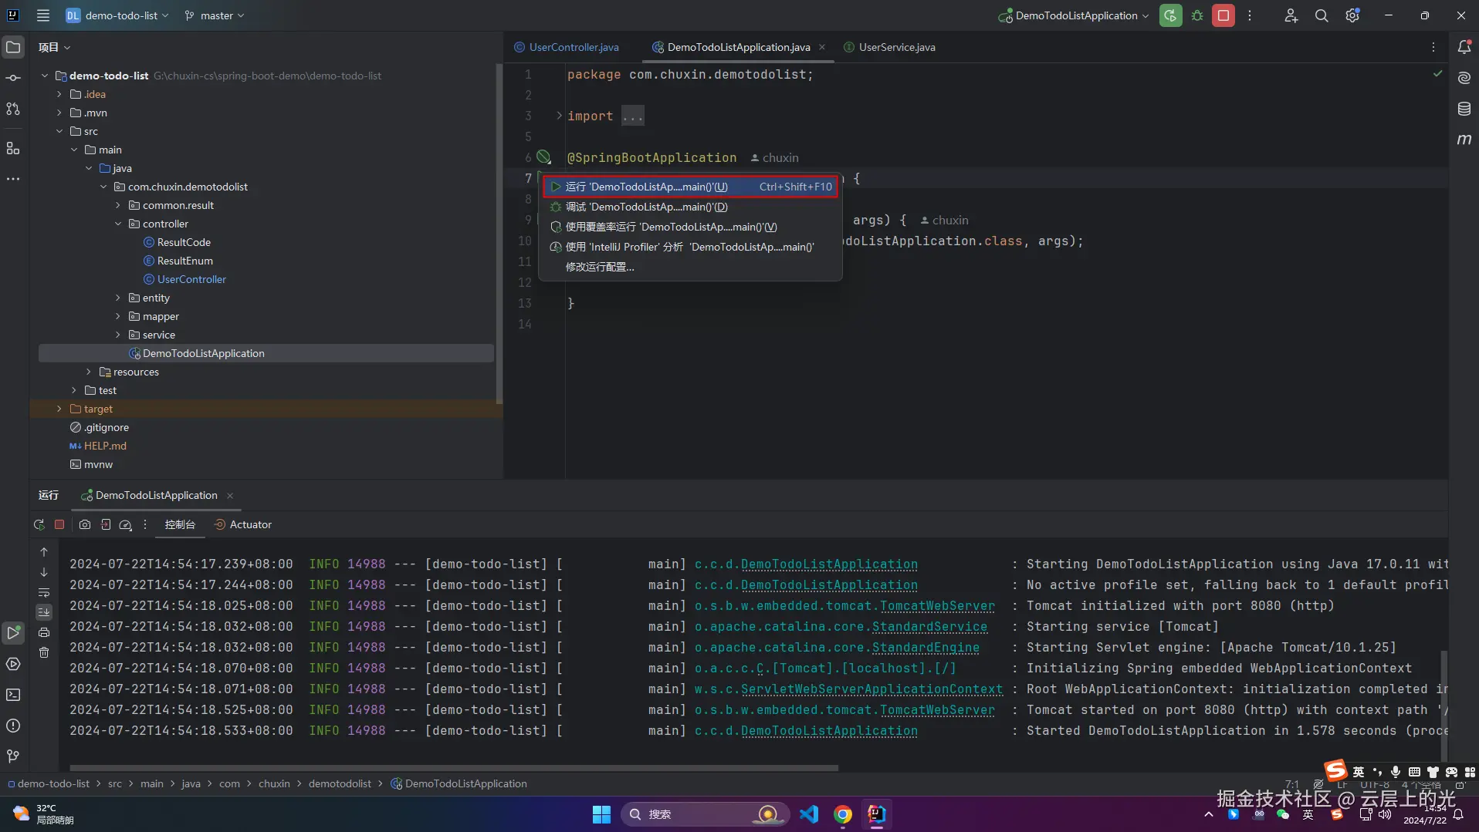Switch to the UserService.java editor tab
Viewport: 1479px width, 832px height.
pyautogui.click(x=896, y=47)
